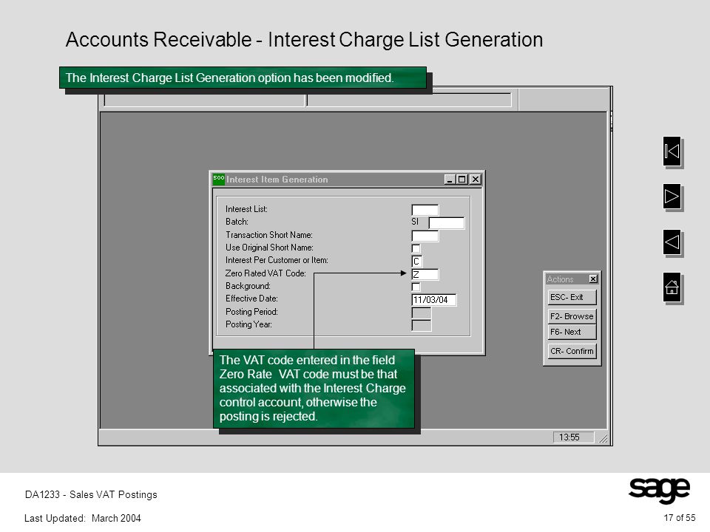The image size is (710, 532).
Task: Click the Interest Per Customer or Item label
Action: [277, 260]
